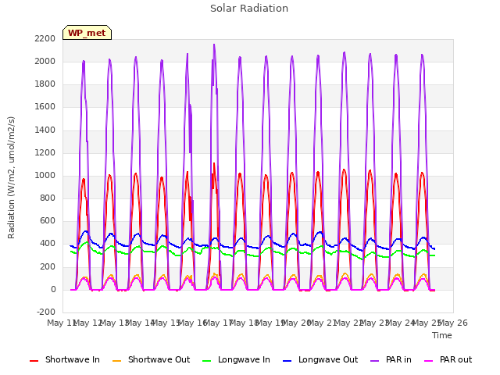The image size is (500, 375).
Task: Click the WP_met annotation label
Action: [x=87, y=33]
